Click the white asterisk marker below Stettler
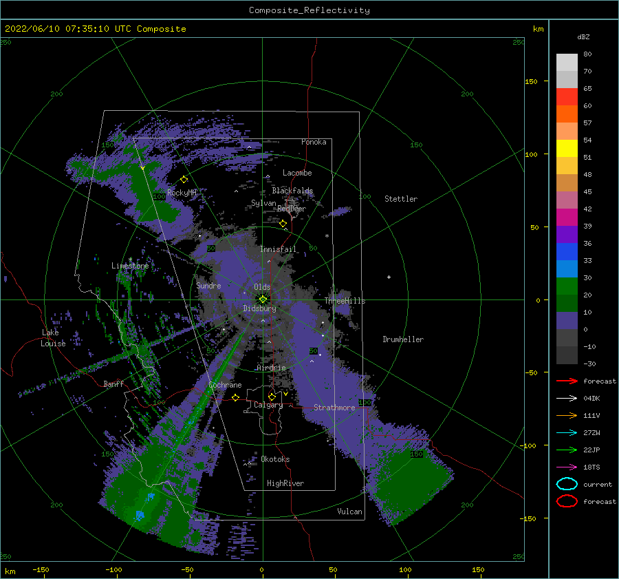 [x=327, y=236]
